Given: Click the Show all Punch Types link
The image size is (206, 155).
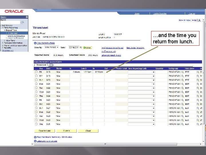Looking at the screenshot, I should pyautogui.click(x=111, y=55).
